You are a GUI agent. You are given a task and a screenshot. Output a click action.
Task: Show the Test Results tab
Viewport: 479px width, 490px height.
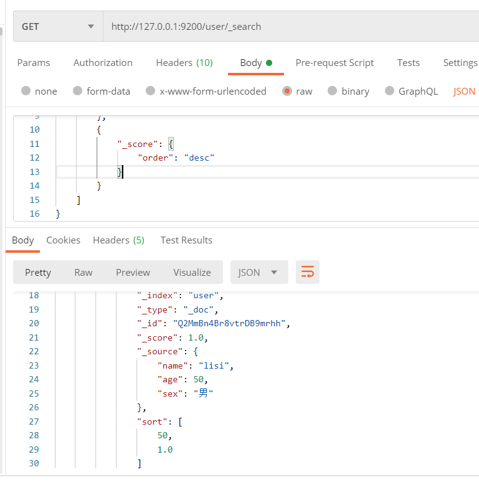pyautogui.click(x=186, y=240)
